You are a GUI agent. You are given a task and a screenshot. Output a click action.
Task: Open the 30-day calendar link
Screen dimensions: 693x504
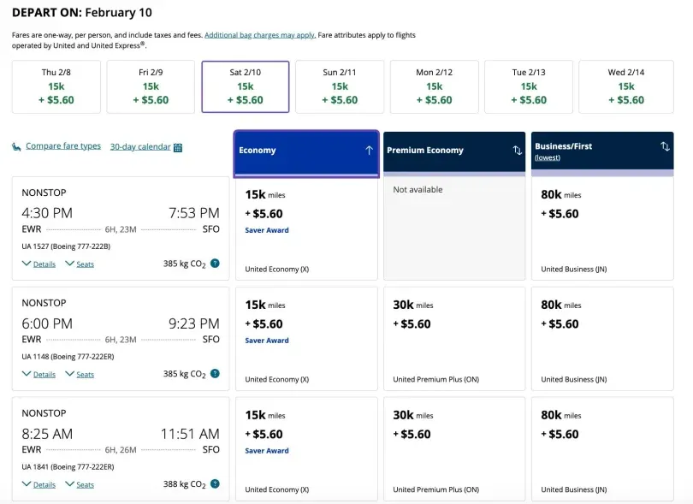(x=140, y=146)
